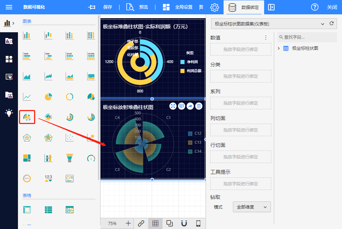Image resolution: width=342 pixels, height=229 pixels.
Task: Toggle the magnet snap option
Action: click(184, 223)
